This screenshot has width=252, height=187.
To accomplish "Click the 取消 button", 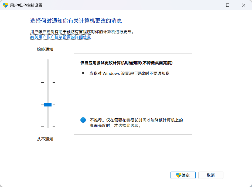I will (x=211, y=175).
